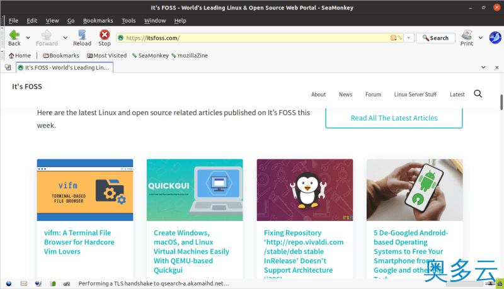Close the current tab with the X
The image size is (504, 289).
pyautogui.click(x=496, y=67)
